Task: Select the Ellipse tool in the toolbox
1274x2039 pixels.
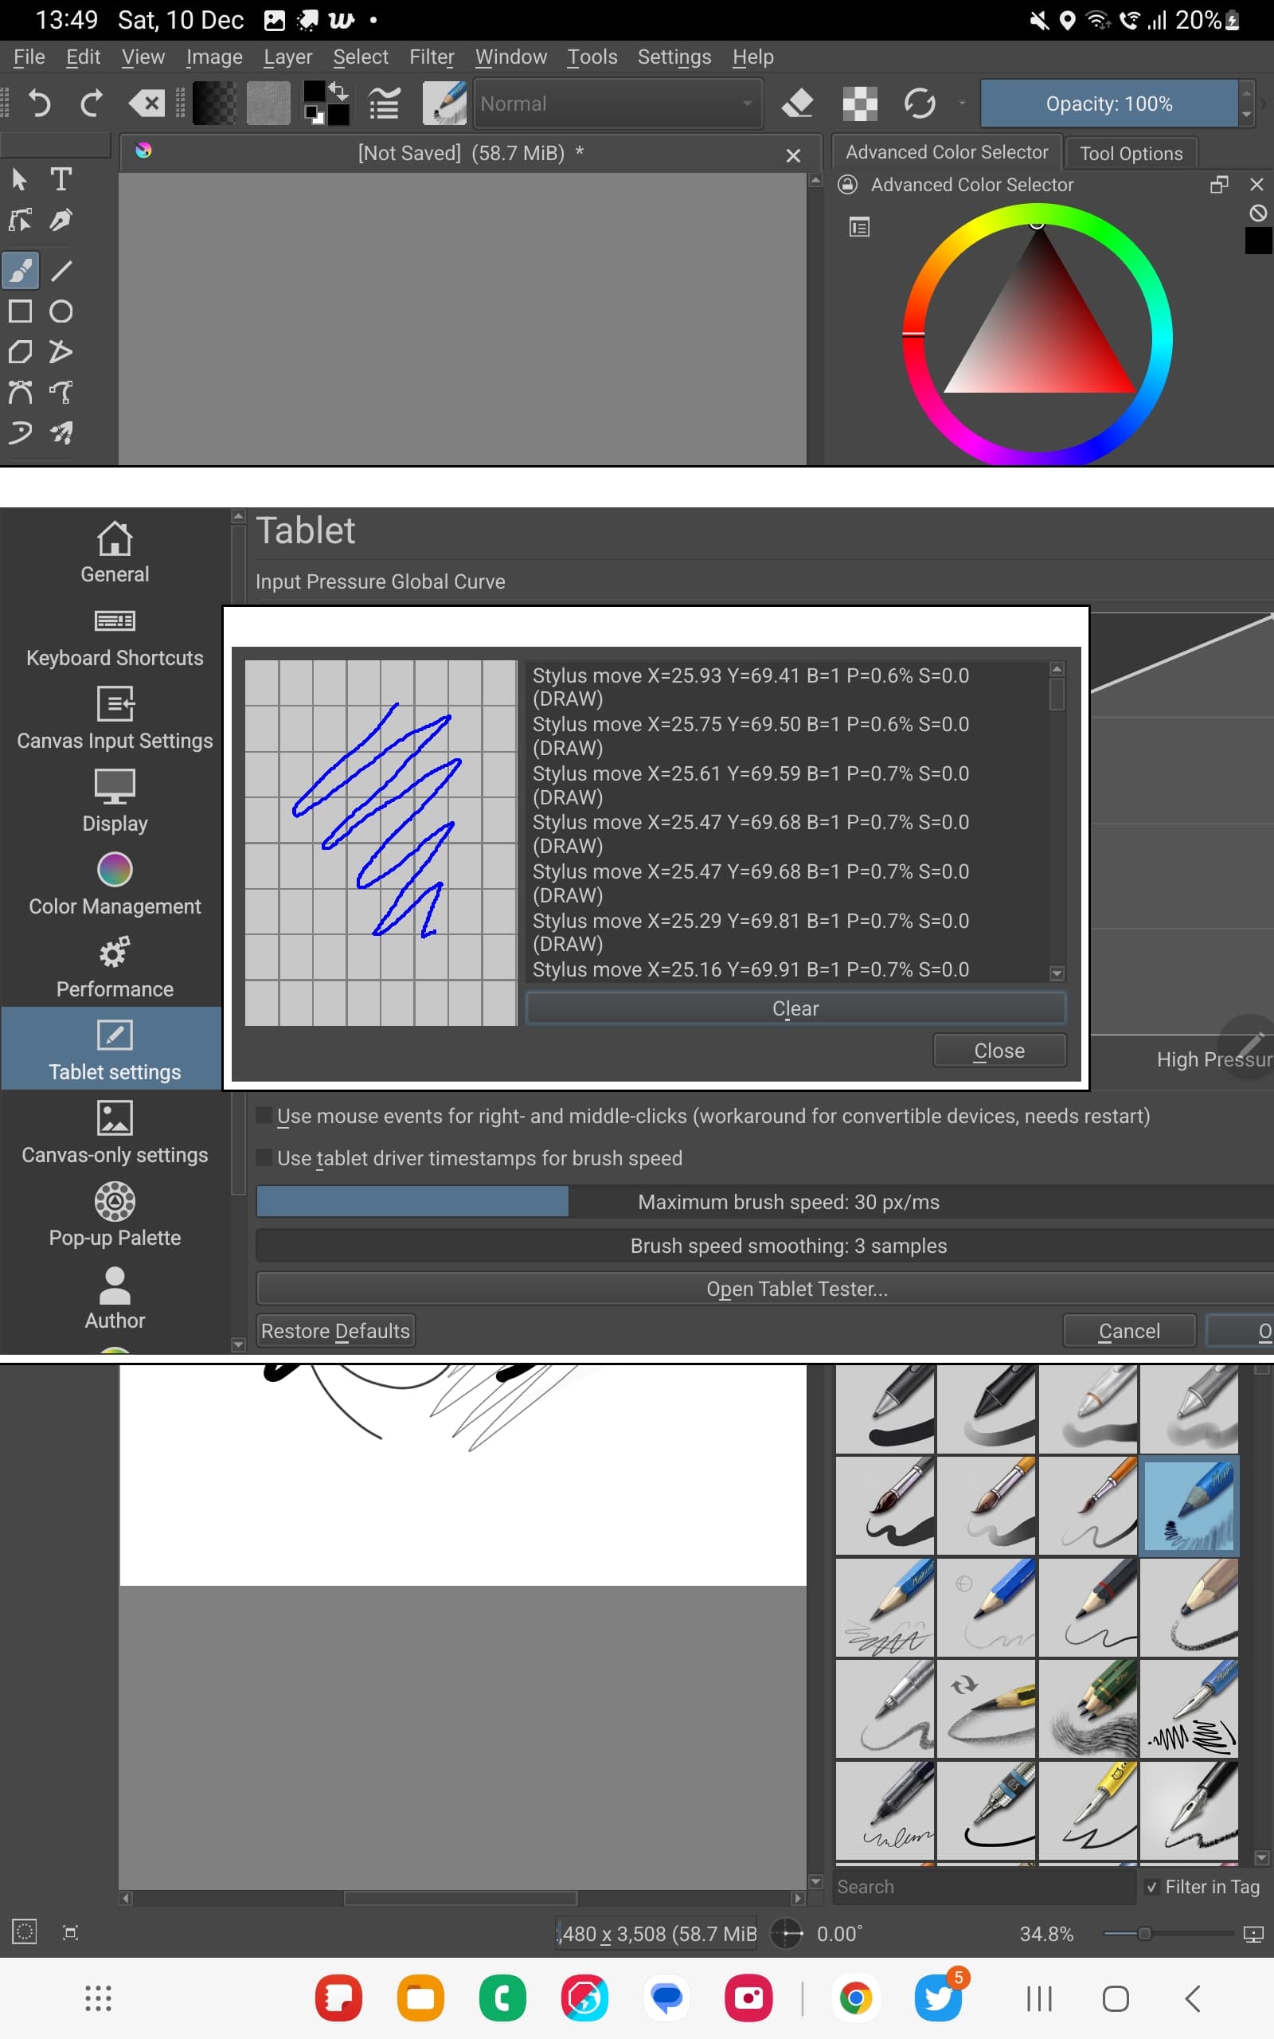Action: [61, 311]
